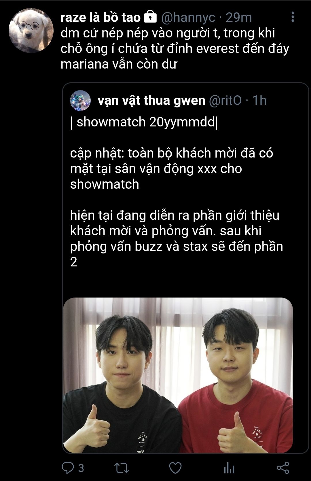Open the three-dot more options menu
311x481 pixels.
pyautogui.click(x=293, y=17)
